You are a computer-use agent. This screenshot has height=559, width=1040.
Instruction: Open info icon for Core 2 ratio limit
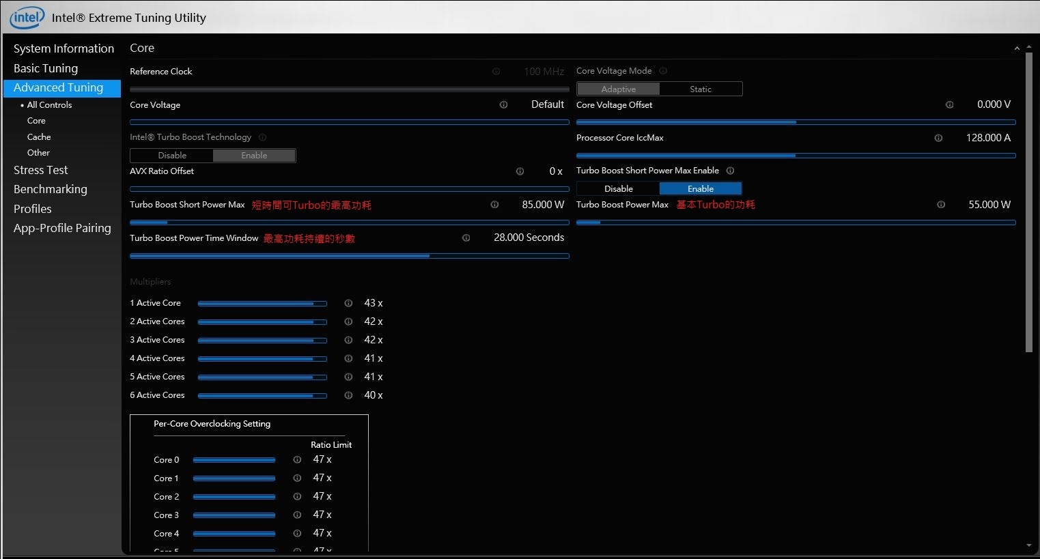[297, 497]
